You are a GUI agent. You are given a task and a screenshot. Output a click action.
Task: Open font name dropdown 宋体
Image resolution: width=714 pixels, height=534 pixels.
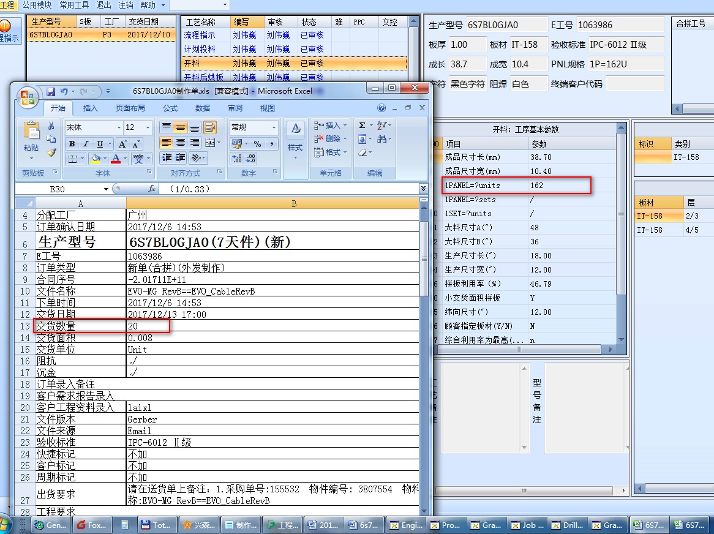click(119, 127)
